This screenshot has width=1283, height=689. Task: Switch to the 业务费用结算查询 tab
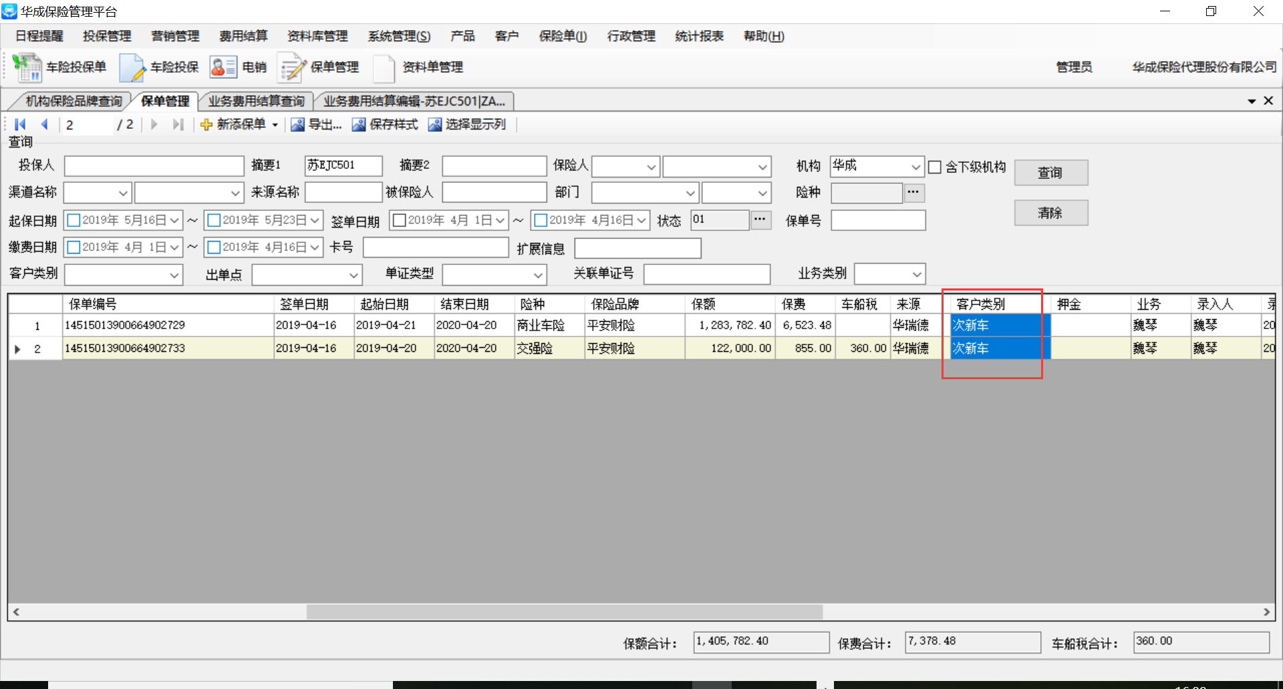click(x=256, y=101)
